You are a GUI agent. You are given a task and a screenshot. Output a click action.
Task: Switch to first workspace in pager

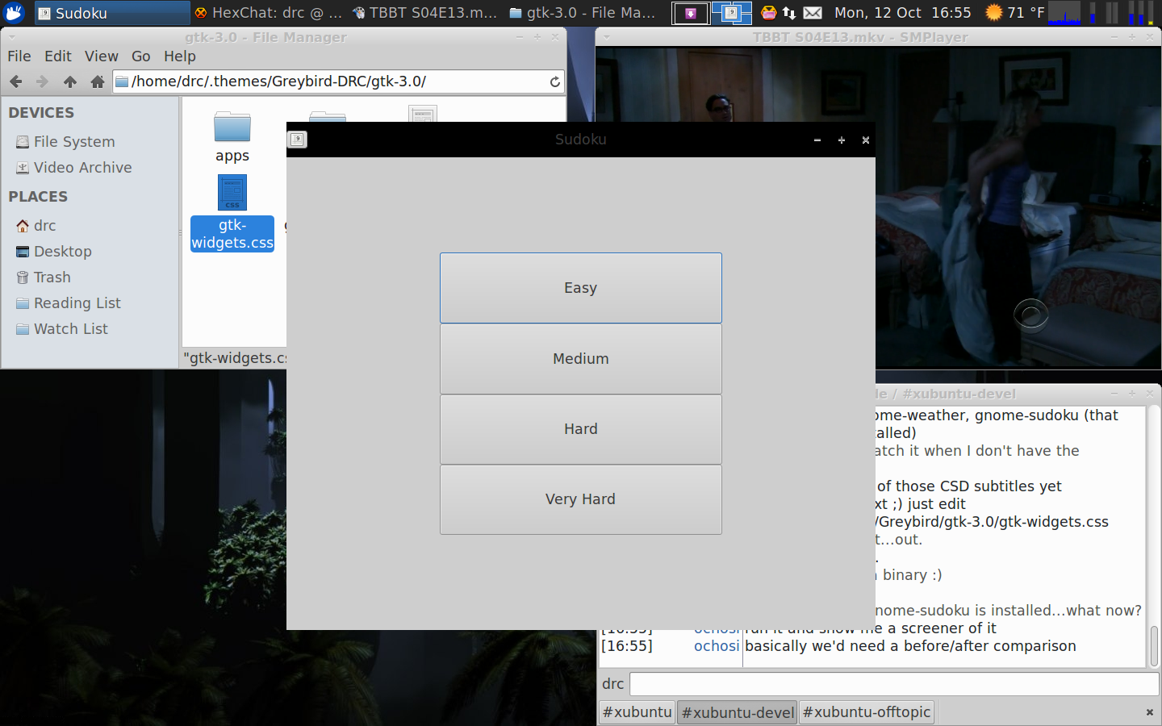pos(691,13)
